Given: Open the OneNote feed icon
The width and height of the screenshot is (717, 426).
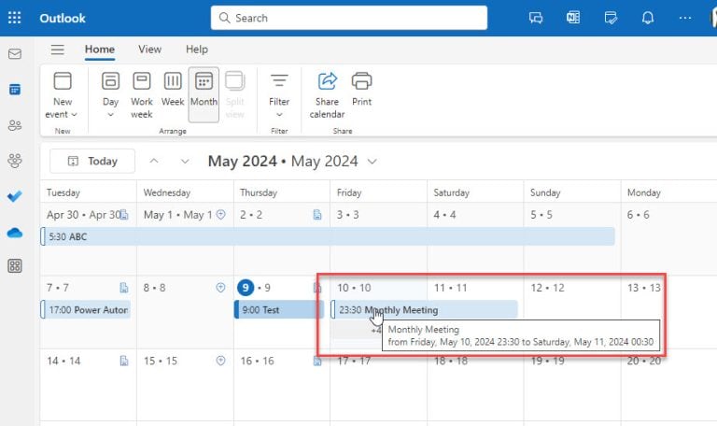Looking at the screenshot, I should [x=573, y=18].
